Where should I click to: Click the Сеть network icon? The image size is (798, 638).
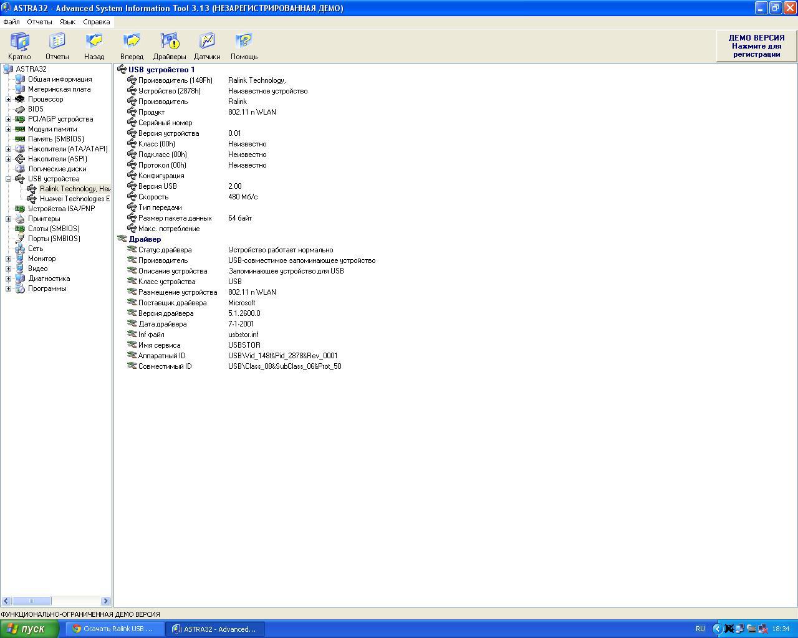[x=20, y=249]
